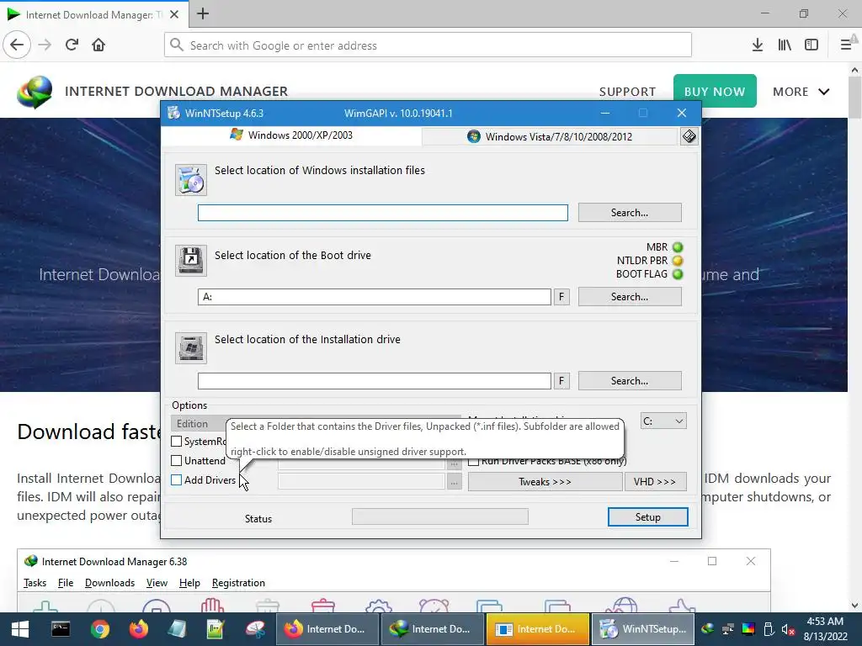Expand the C: mount drive dropdown
Image resolution: width=862 pixels, height=646 pixels.
click(x=663, y=421)
